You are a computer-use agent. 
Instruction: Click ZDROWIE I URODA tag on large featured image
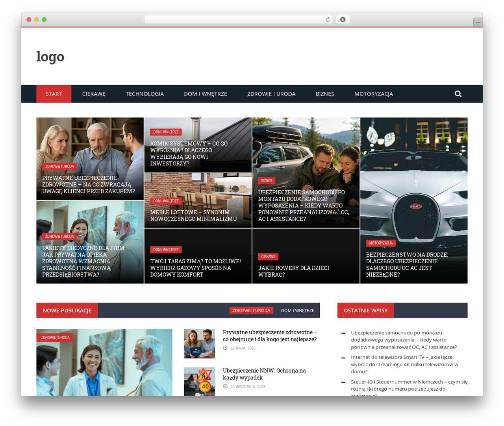point(55,338)
